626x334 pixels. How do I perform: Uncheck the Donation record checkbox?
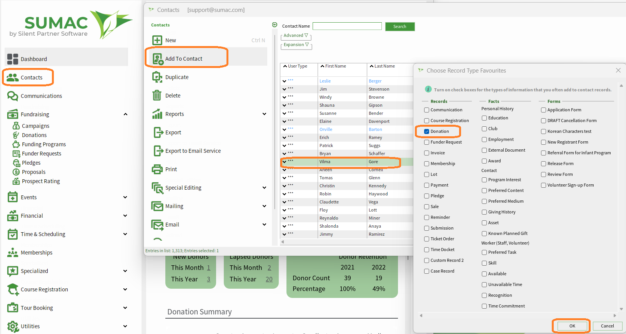tap(426, 131)
